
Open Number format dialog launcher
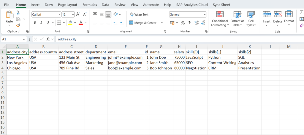click(x=206, y=31)
